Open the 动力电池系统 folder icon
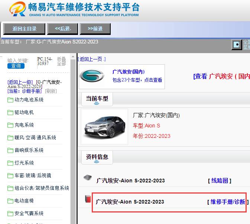The height and width of the screenshot is (224, 250). pyautogui.click(x=10, y=100)
